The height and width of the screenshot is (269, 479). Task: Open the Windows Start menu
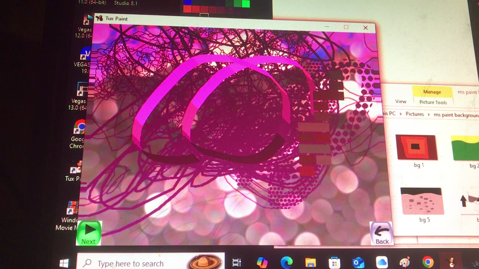64,263
